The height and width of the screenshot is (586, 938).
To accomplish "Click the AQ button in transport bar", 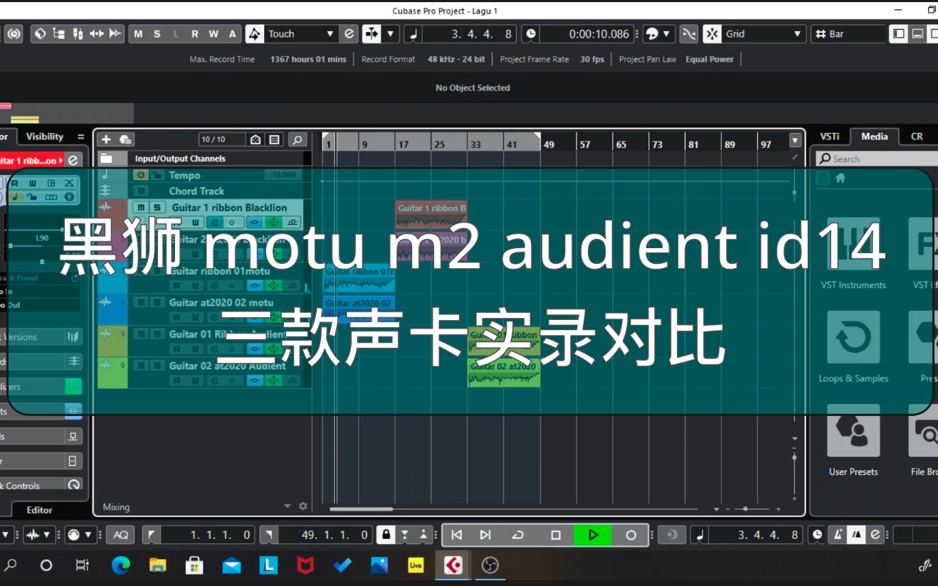I will coord(122,535).
